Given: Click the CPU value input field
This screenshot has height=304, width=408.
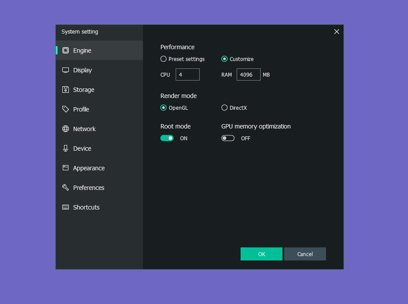Looking at the screenshot, I should (x=187, y=74).
